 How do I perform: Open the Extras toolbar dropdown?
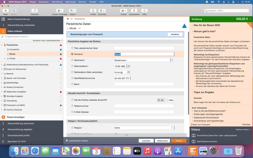123,11
